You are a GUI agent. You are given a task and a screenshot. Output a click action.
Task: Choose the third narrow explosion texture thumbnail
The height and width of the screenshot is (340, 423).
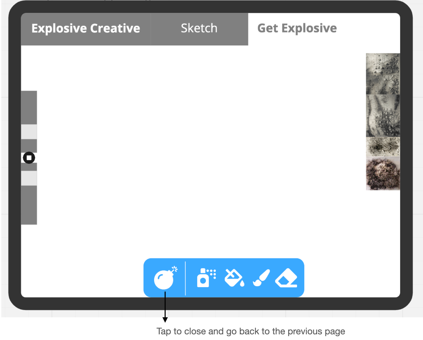tap(383, 147)
